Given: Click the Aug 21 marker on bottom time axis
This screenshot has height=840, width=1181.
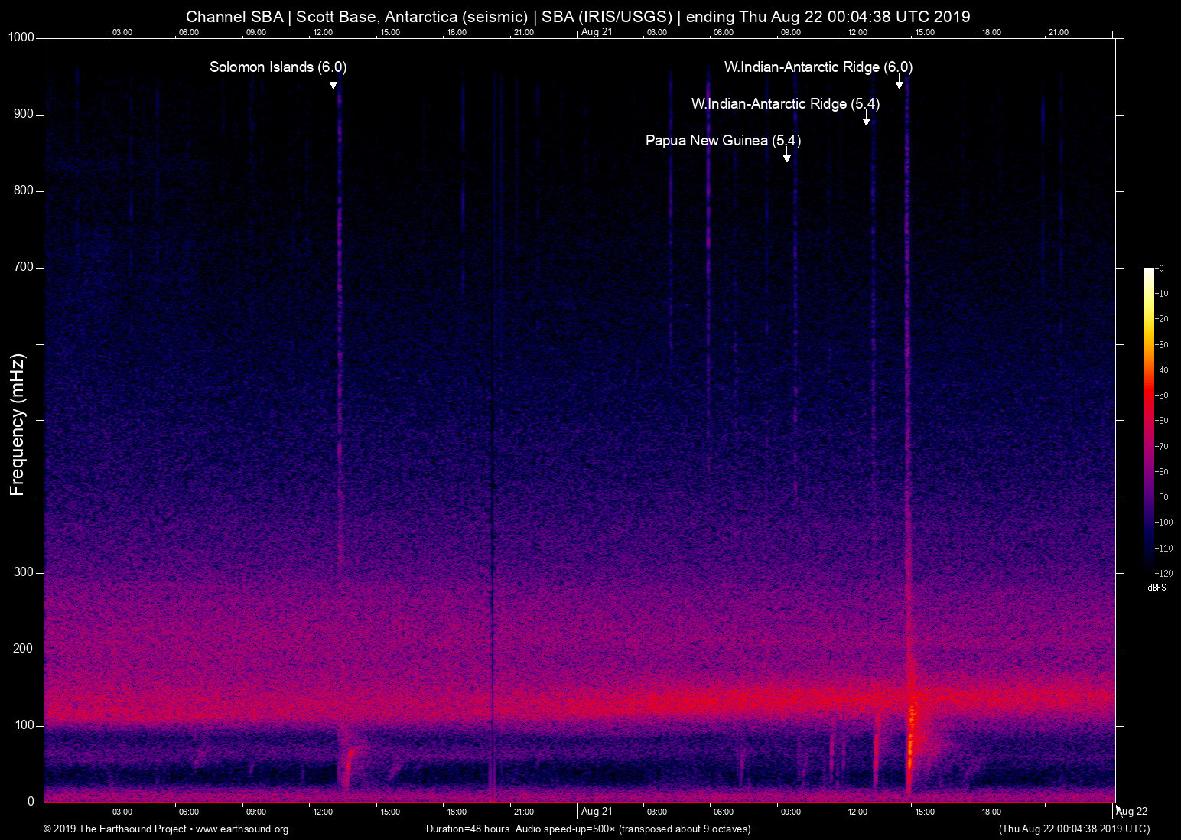Looking at the screenshot, I should (x=597, y=812).
